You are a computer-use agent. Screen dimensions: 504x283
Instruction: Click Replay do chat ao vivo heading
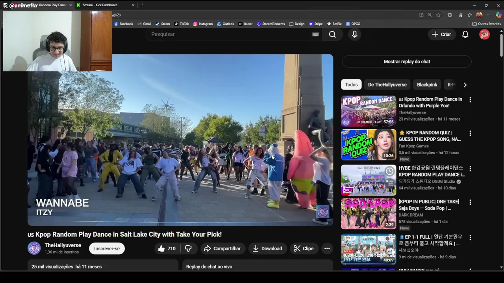(x=209, y=266)
